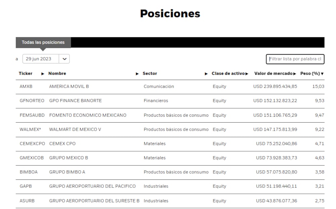Click the sort arrow beside Valor de mercado
The image size is (336, 209).
[x=295, y=73]
